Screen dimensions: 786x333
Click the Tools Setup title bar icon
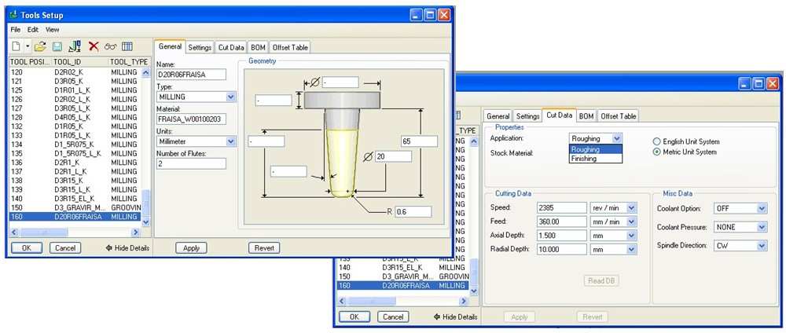13,15
